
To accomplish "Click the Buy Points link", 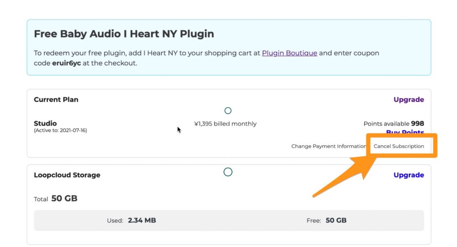I will pos(405,132).
